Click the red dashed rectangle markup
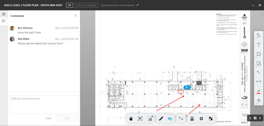 (x=180, y=92)
